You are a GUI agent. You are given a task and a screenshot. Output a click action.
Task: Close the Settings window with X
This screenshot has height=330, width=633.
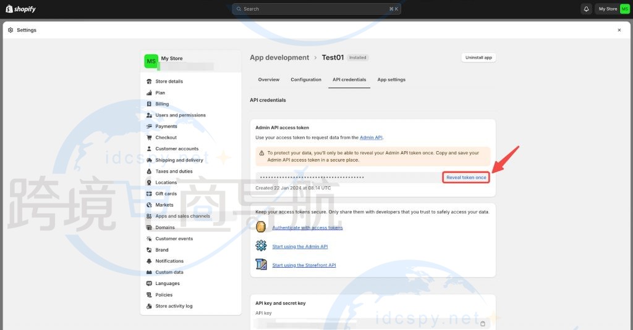point(619,30)
